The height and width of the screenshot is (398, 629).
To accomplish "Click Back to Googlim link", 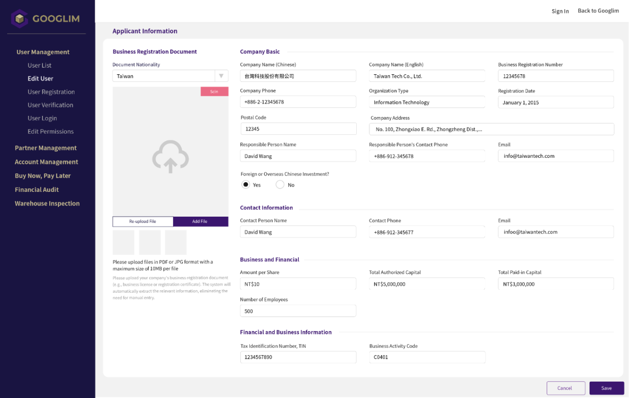I will click(x=598, y=11).
